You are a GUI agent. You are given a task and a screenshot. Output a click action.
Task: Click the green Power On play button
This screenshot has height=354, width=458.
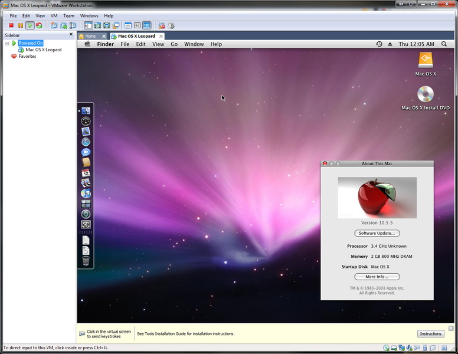pos(30,25)
